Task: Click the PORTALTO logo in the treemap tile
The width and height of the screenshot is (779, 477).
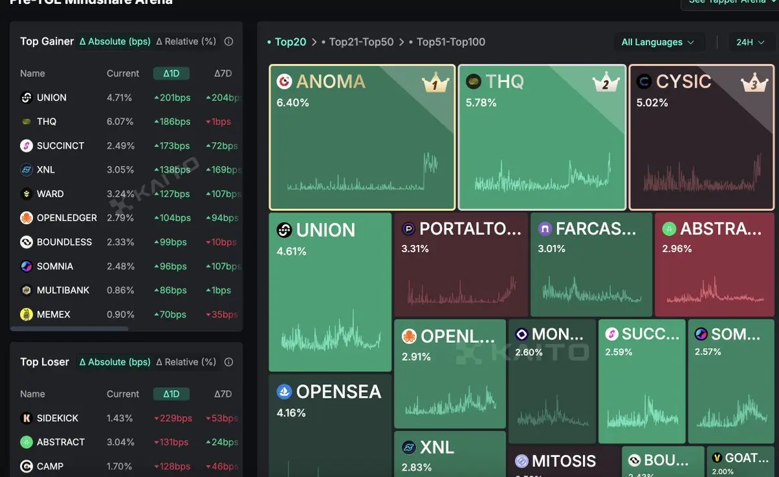Action: 409,229
